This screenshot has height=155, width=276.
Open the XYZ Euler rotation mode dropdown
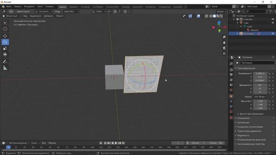click(260, 97)
